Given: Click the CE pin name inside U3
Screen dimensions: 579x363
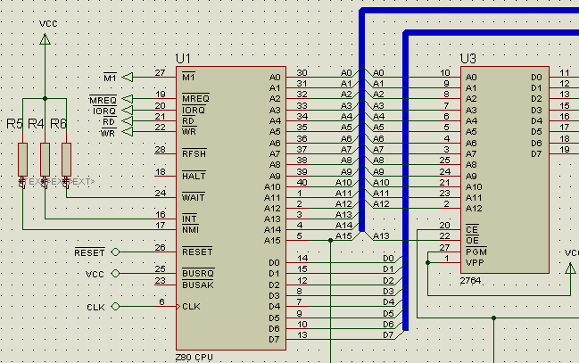Looking at the screenshot, I should click(472, 229).
